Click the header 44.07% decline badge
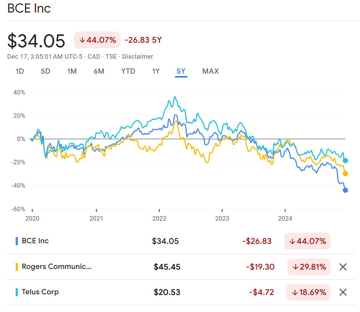This screenshot has height=312, width=360. pos(97,40)
